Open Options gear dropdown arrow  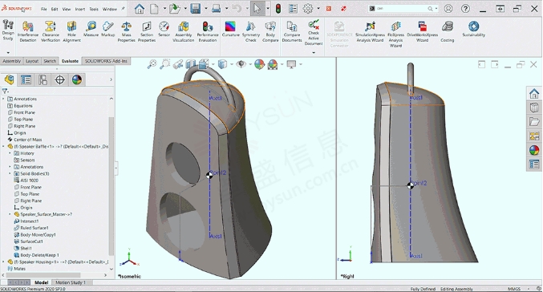tap(318, 9)
